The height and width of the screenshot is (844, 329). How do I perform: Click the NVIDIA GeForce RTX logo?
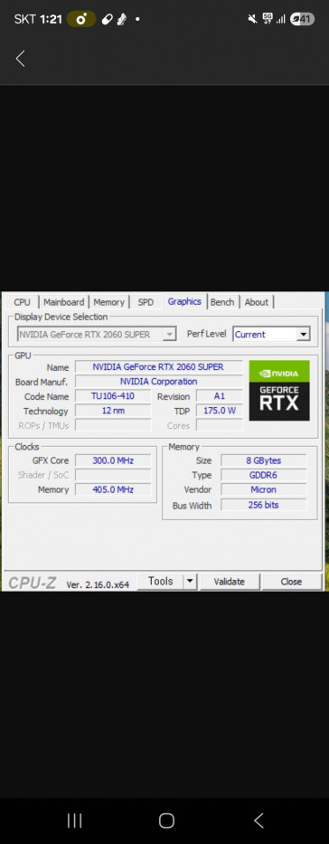[x=279, y=390]
